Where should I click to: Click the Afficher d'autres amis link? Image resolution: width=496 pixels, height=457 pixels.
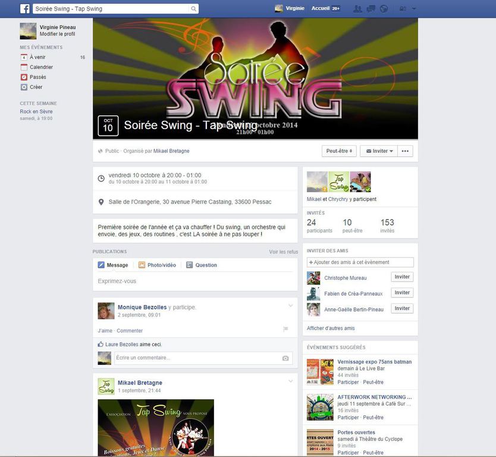(331, 328)
